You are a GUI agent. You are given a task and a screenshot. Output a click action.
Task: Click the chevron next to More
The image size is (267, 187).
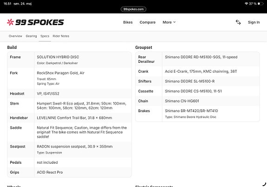174,22
